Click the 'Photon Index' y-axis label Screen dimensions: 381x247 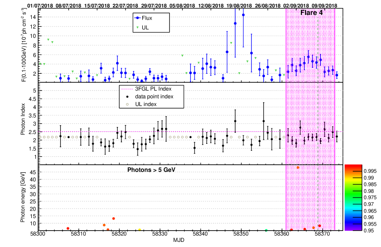[23, 119]
